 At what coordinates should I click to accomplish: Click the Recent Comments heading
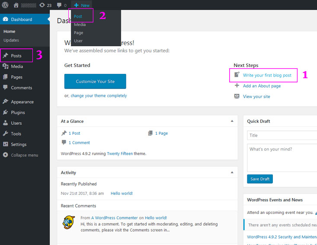pos(78,206)
